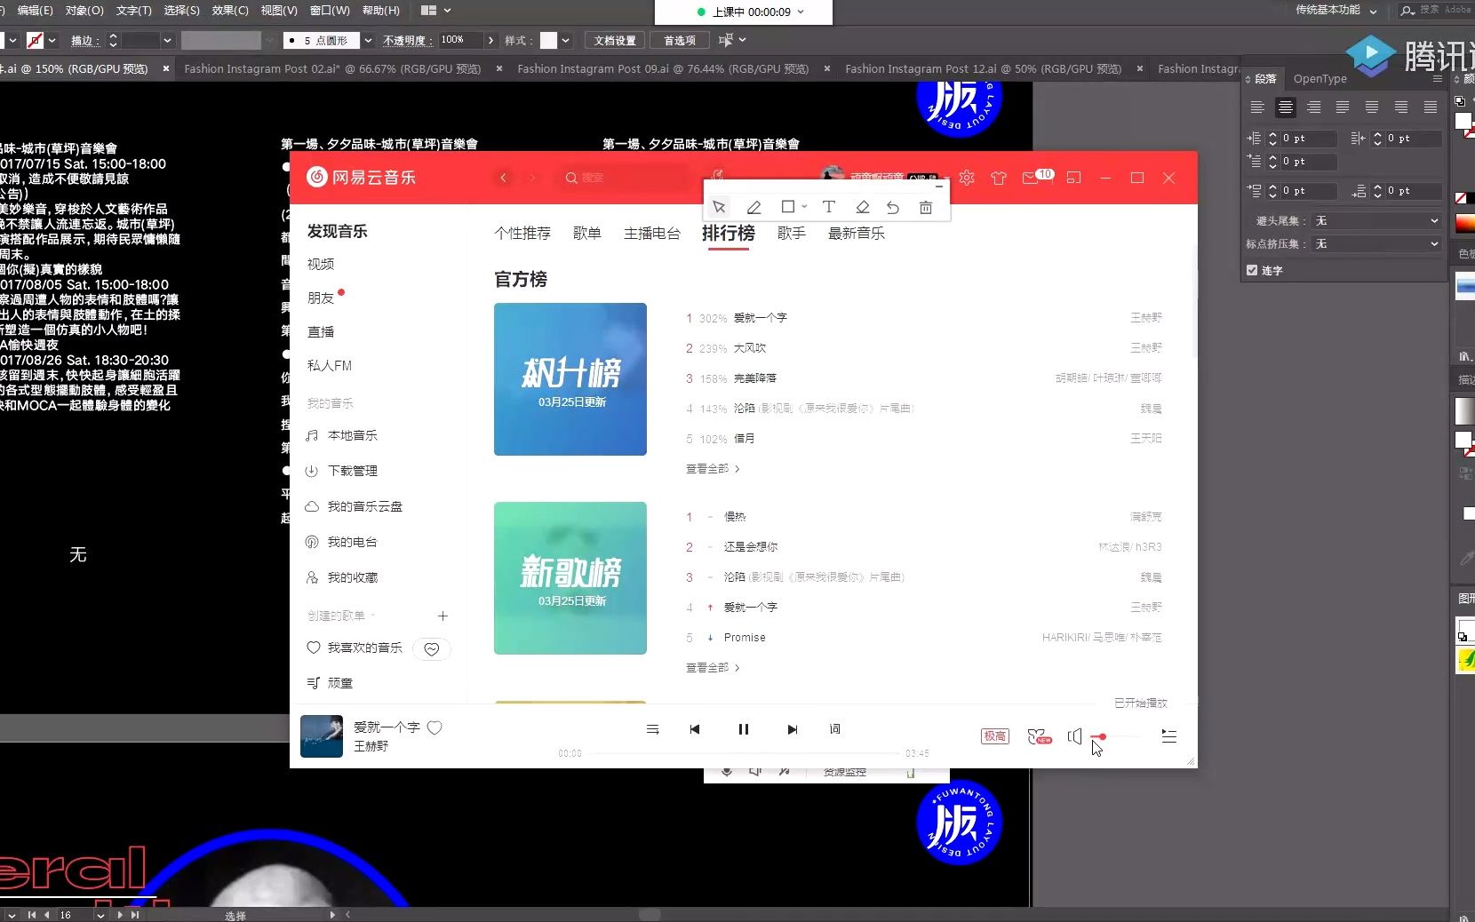Open 新歌榜 chart cover

[570, 578]
